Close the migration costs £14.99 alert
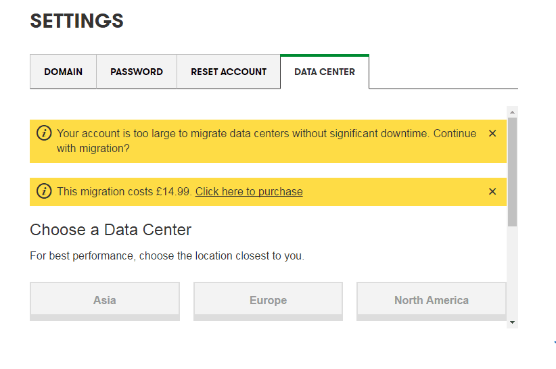The height and width of the screenshot is (369, 556). click(x=492, y=191)
